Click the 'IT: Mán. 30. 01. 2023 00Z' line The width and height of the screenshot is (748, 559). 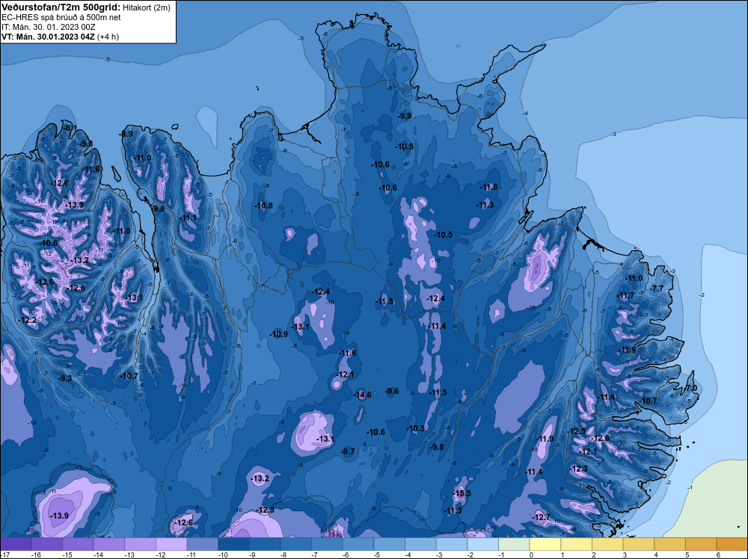tap(48, 27)
